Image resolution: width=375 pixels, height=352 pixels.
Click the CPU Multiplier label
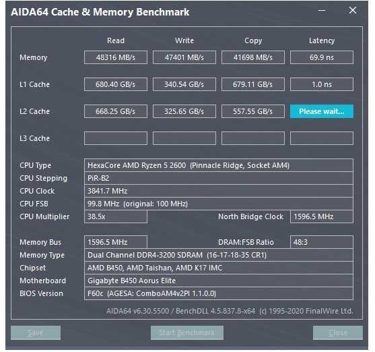tap(44, 216)
